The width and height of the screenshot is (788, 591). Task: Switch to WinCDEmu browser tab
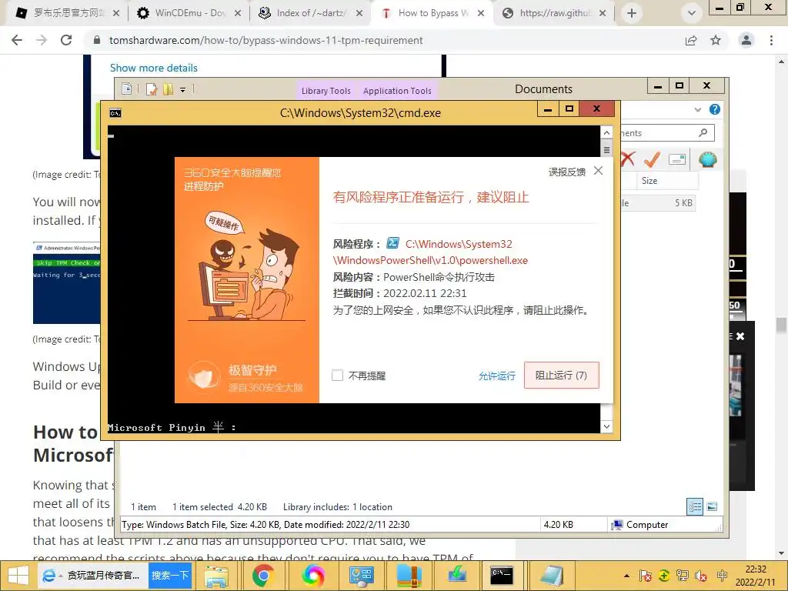pos(189,13)
